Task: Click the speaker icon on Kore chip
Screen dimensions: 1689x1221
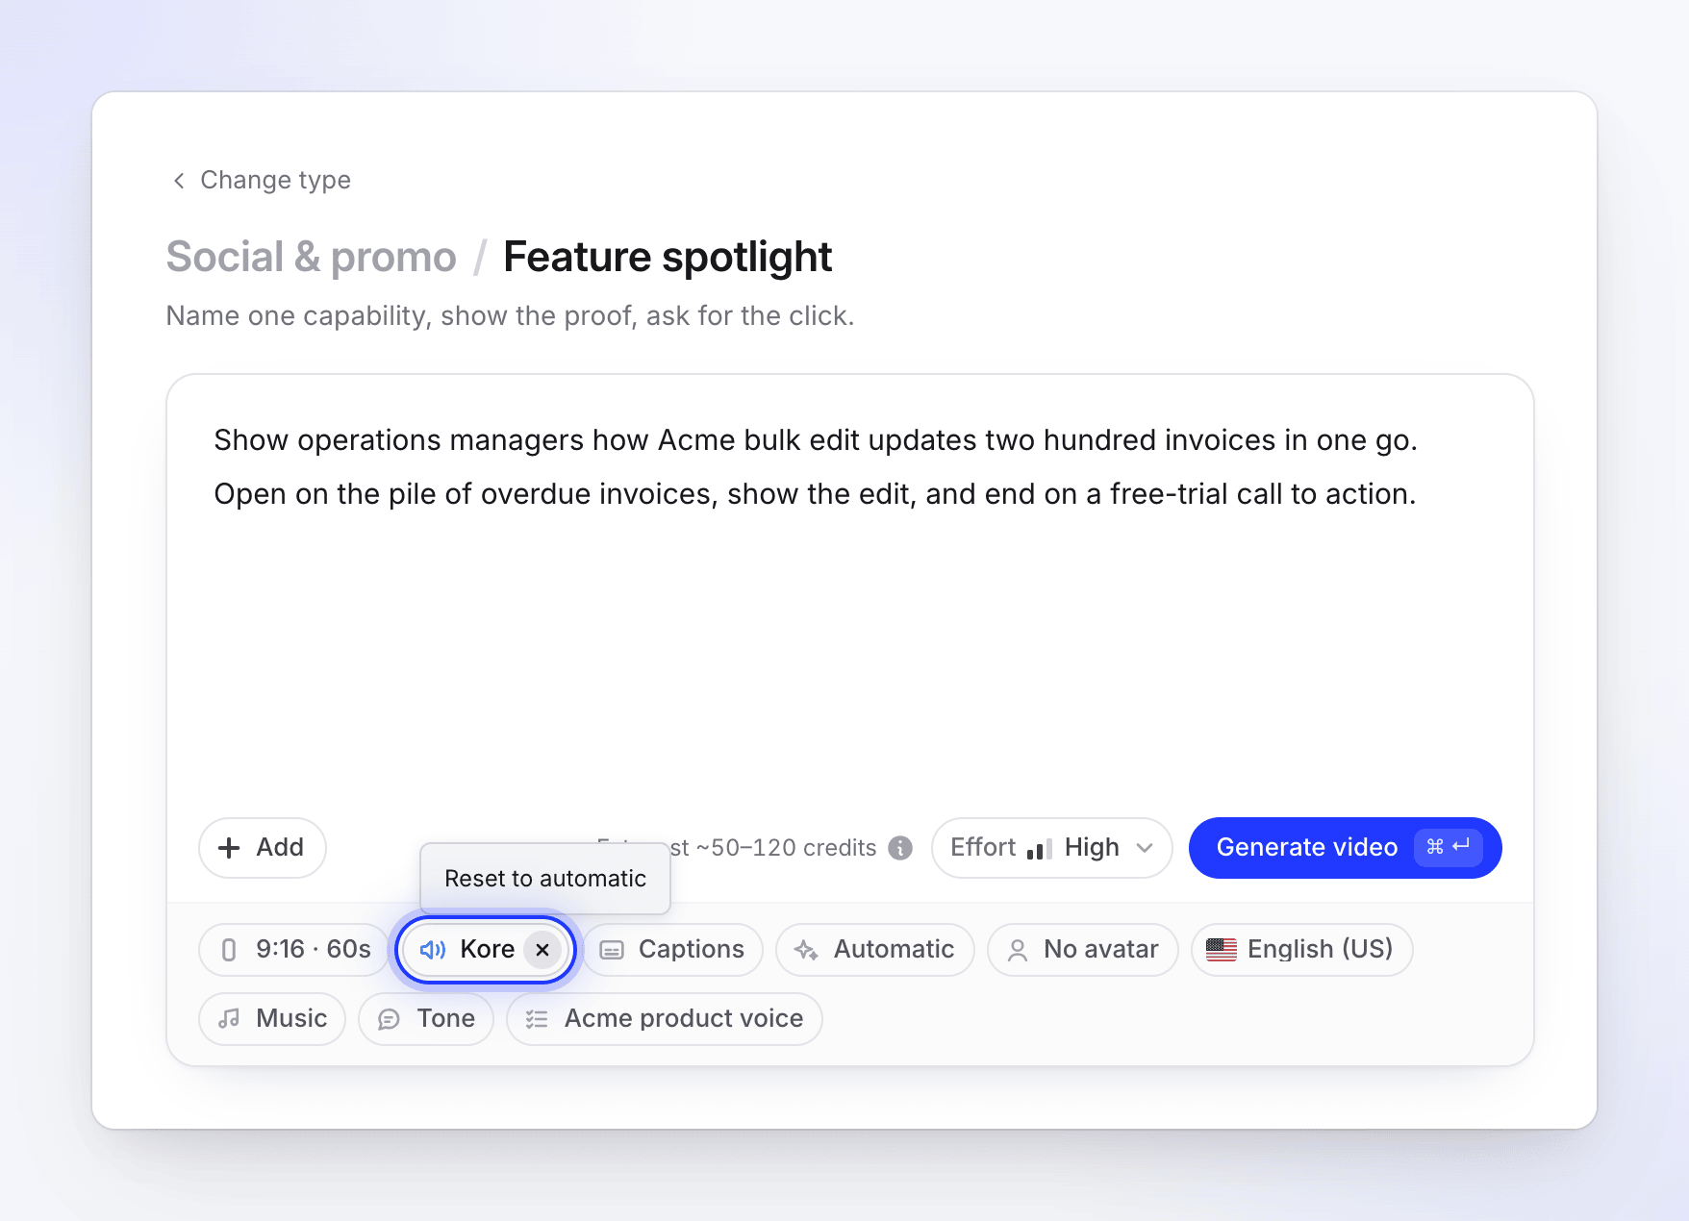Action: click(433, 950)
